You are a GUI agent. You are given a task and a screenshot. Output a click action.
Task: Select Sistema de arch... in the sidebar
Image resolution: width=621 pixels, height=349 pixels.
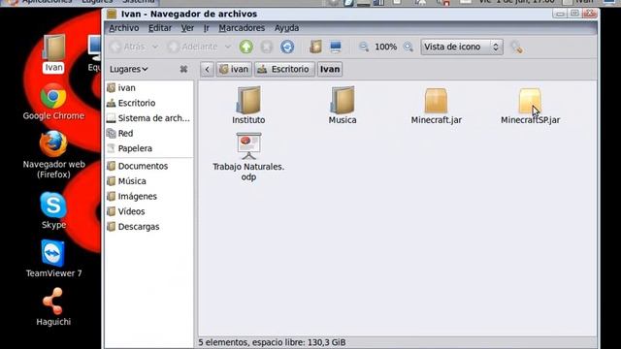click(149, 118)
